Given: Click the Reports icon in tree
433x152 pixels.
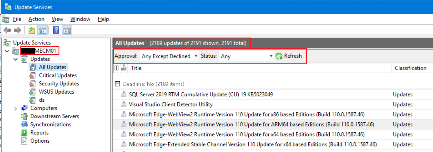Looking at the screenshot, I should tap(24, 133).
